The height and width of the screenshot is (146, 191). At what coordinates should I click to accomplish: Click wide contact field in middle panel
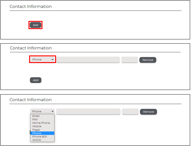(88, 60)
